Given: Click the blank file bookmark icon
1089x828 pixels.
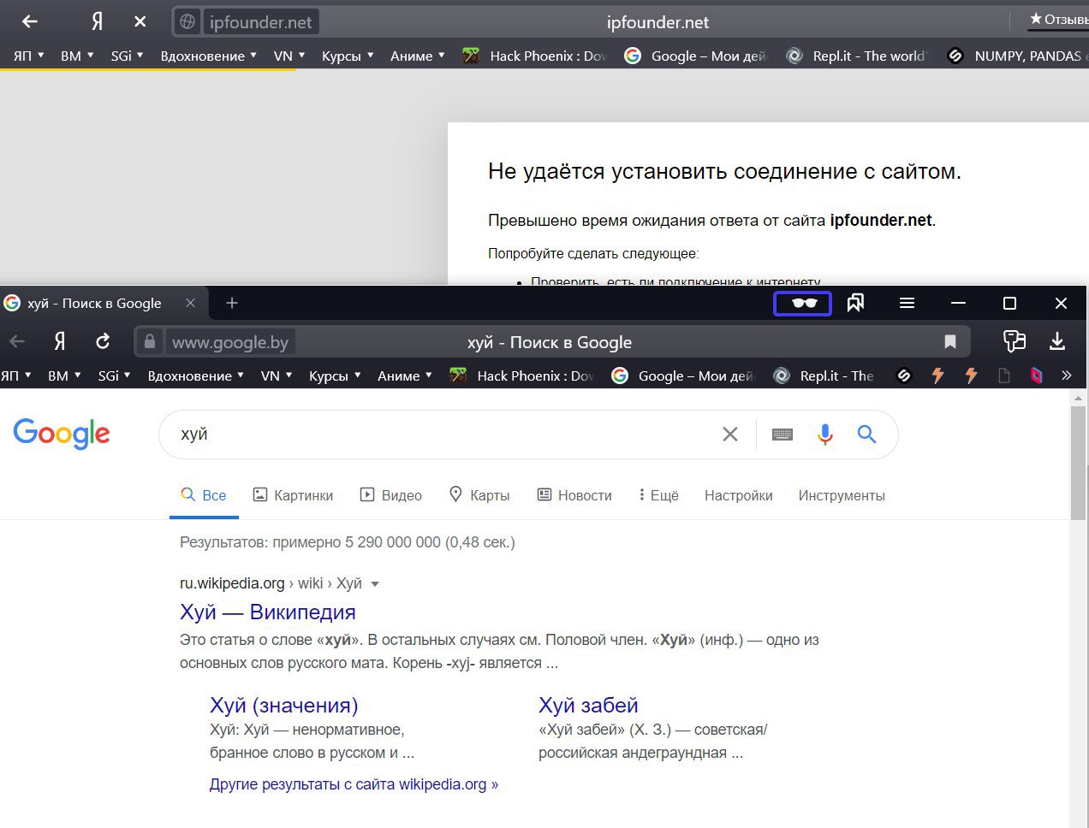Looking at the screenshot, I should tap(1004, 376).
